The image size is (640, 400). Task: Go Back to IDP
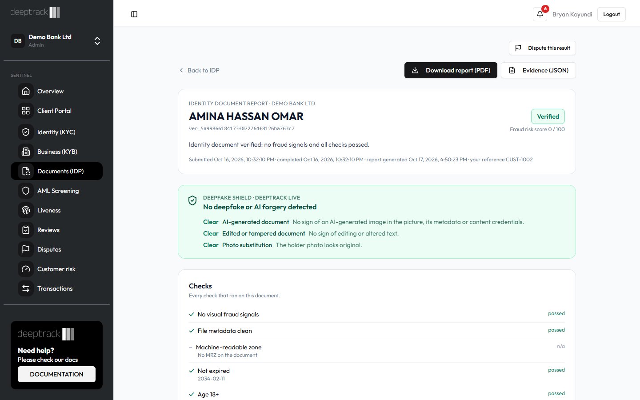click(199, 70)
